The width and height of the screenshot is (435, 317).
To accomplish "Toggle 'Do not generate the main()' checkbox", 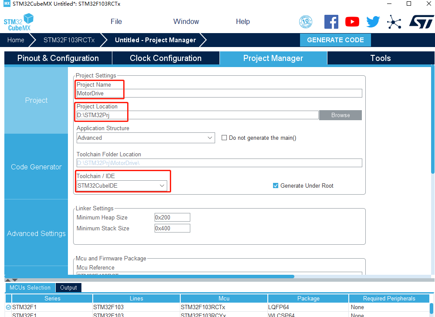I will 224,138.
